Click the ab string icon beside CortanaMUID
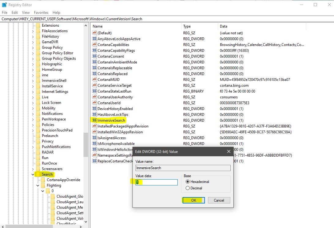This screenshot has width=334, height=228. tap(94, 79)
